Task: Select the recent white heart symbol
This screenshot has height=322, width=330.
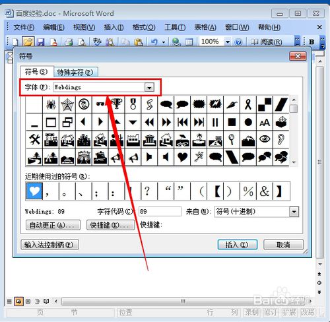Action: click(34, 191)
